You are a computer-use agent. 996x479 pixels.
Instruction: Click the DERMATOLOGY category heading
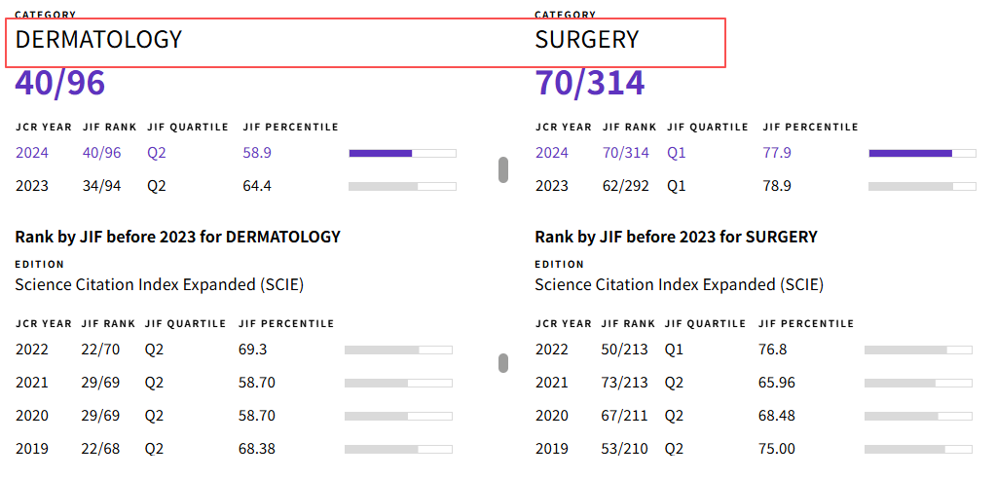coord(98,40)
